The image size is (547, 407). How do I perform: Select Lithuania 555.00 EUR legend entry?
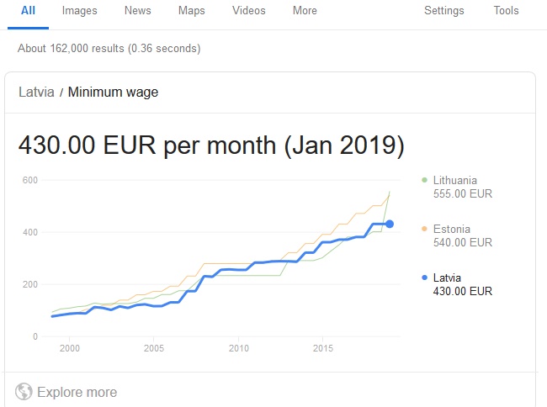tap(457, 187)
